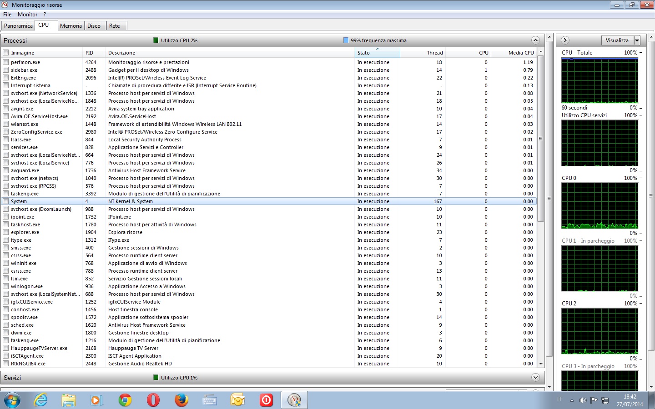The image size is (655, 409).
Task: Click the CPU 0 usage graph
Action: [x=600, y=206]
